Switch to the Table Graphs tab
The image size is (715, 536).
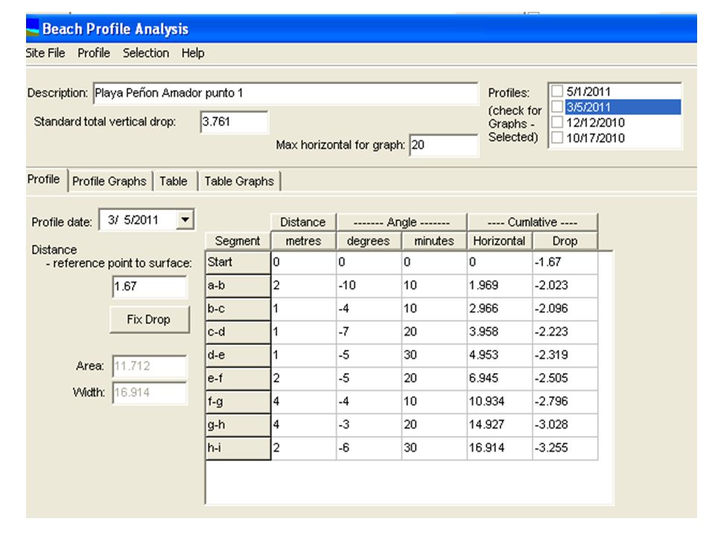pyautogui.click(x=239, y=181)
